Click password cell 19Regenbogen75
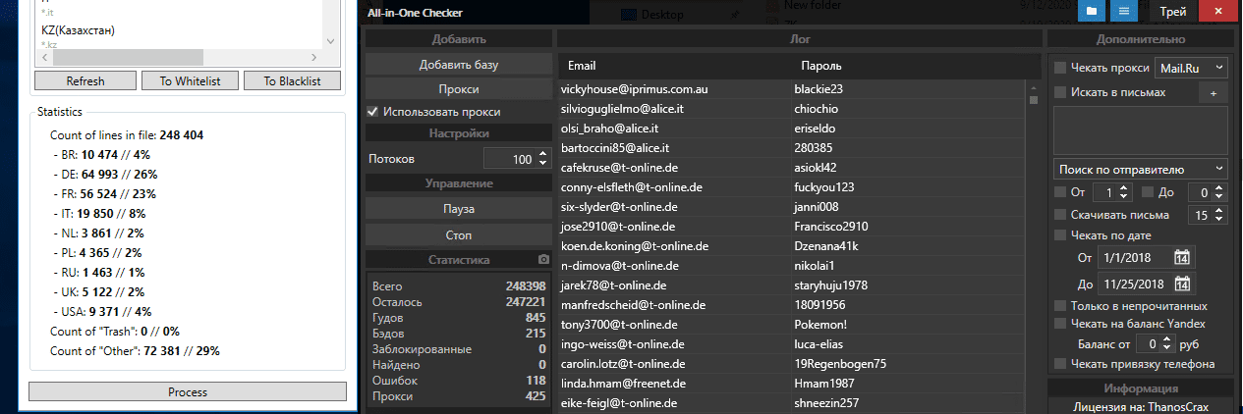Viewport: 1243px width, 414px height. pos(840,364)
